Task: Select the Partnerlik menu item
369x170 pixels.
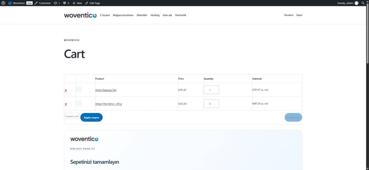Action: click(181, 15)
